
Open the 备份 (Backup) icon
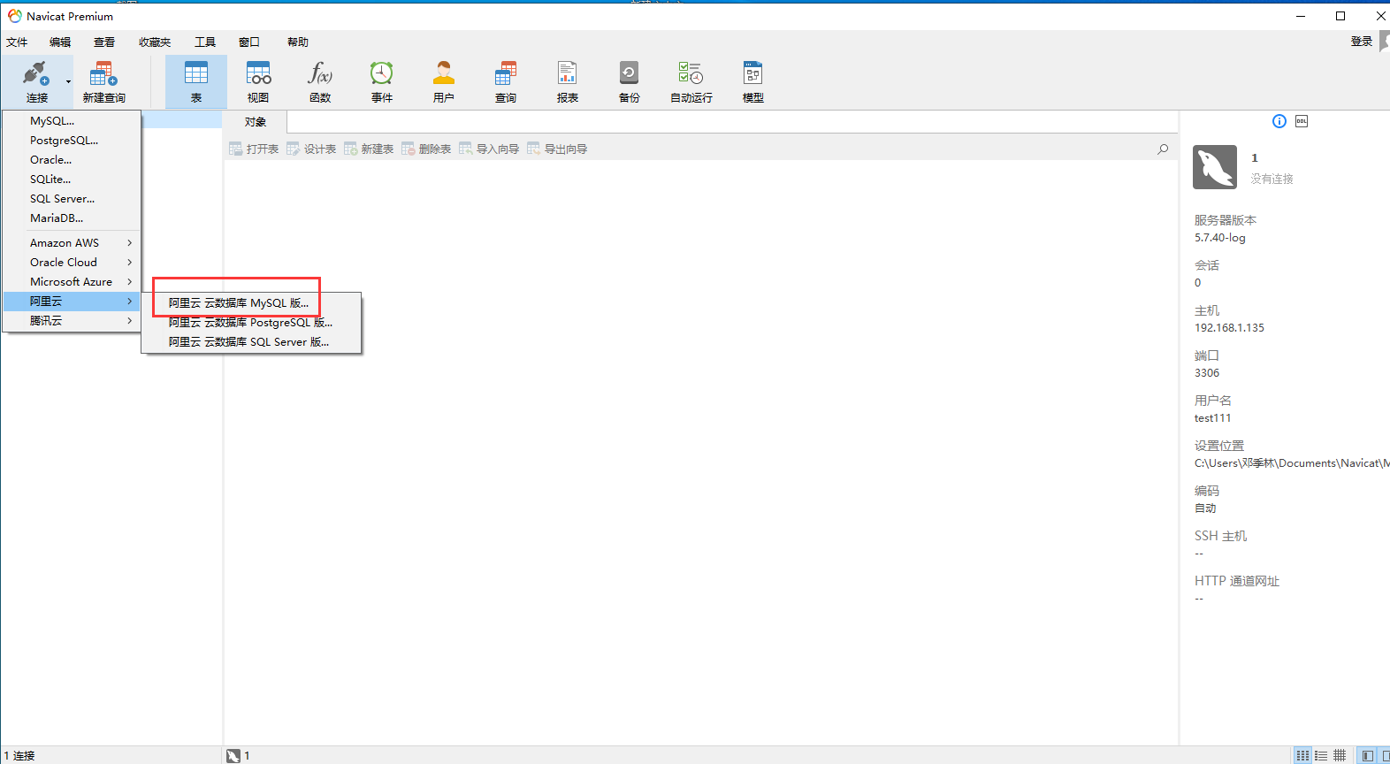point(629,73)
